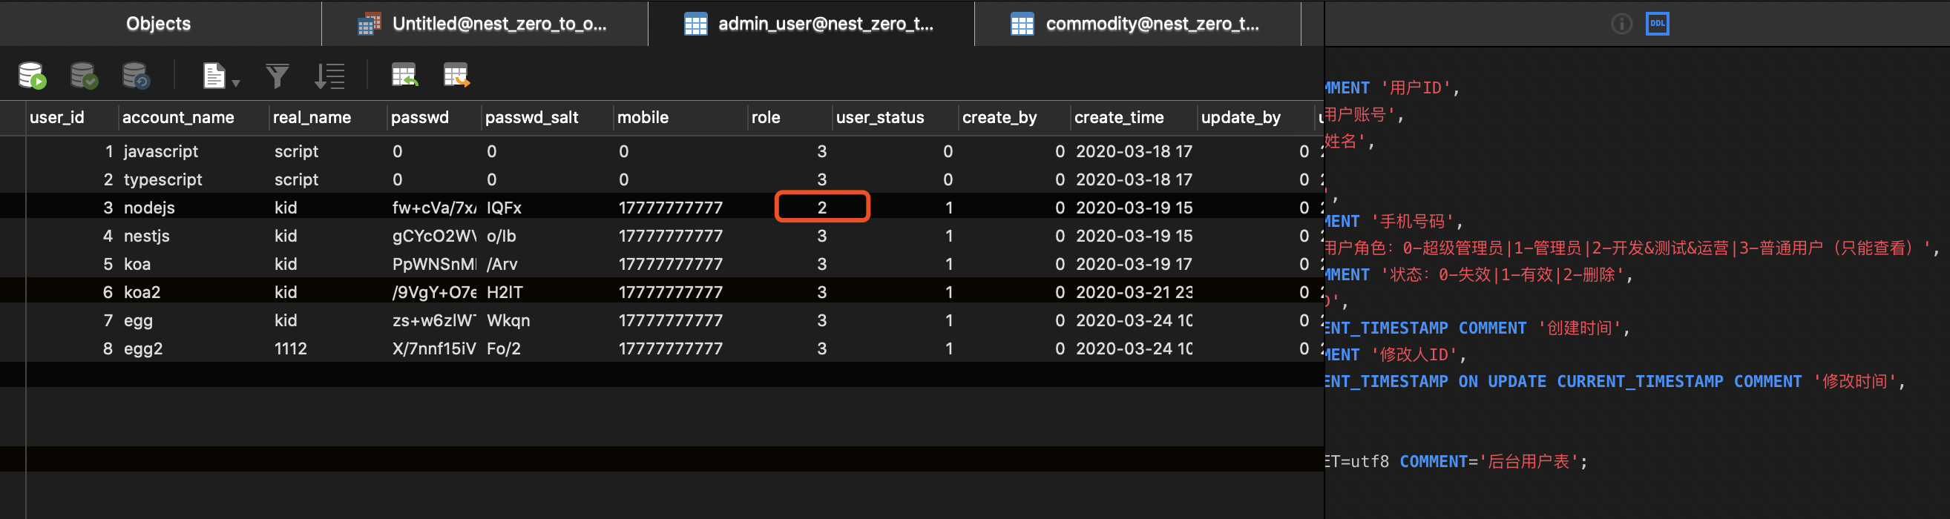
Task: Click DDL comment '手机号码' in right panel
Action: (x=1413, y=221)
